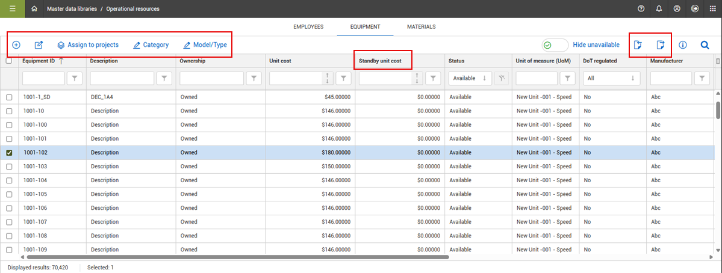Open filter options for Description column
This screenshot has width=722, height=273.
pos(165,78)
